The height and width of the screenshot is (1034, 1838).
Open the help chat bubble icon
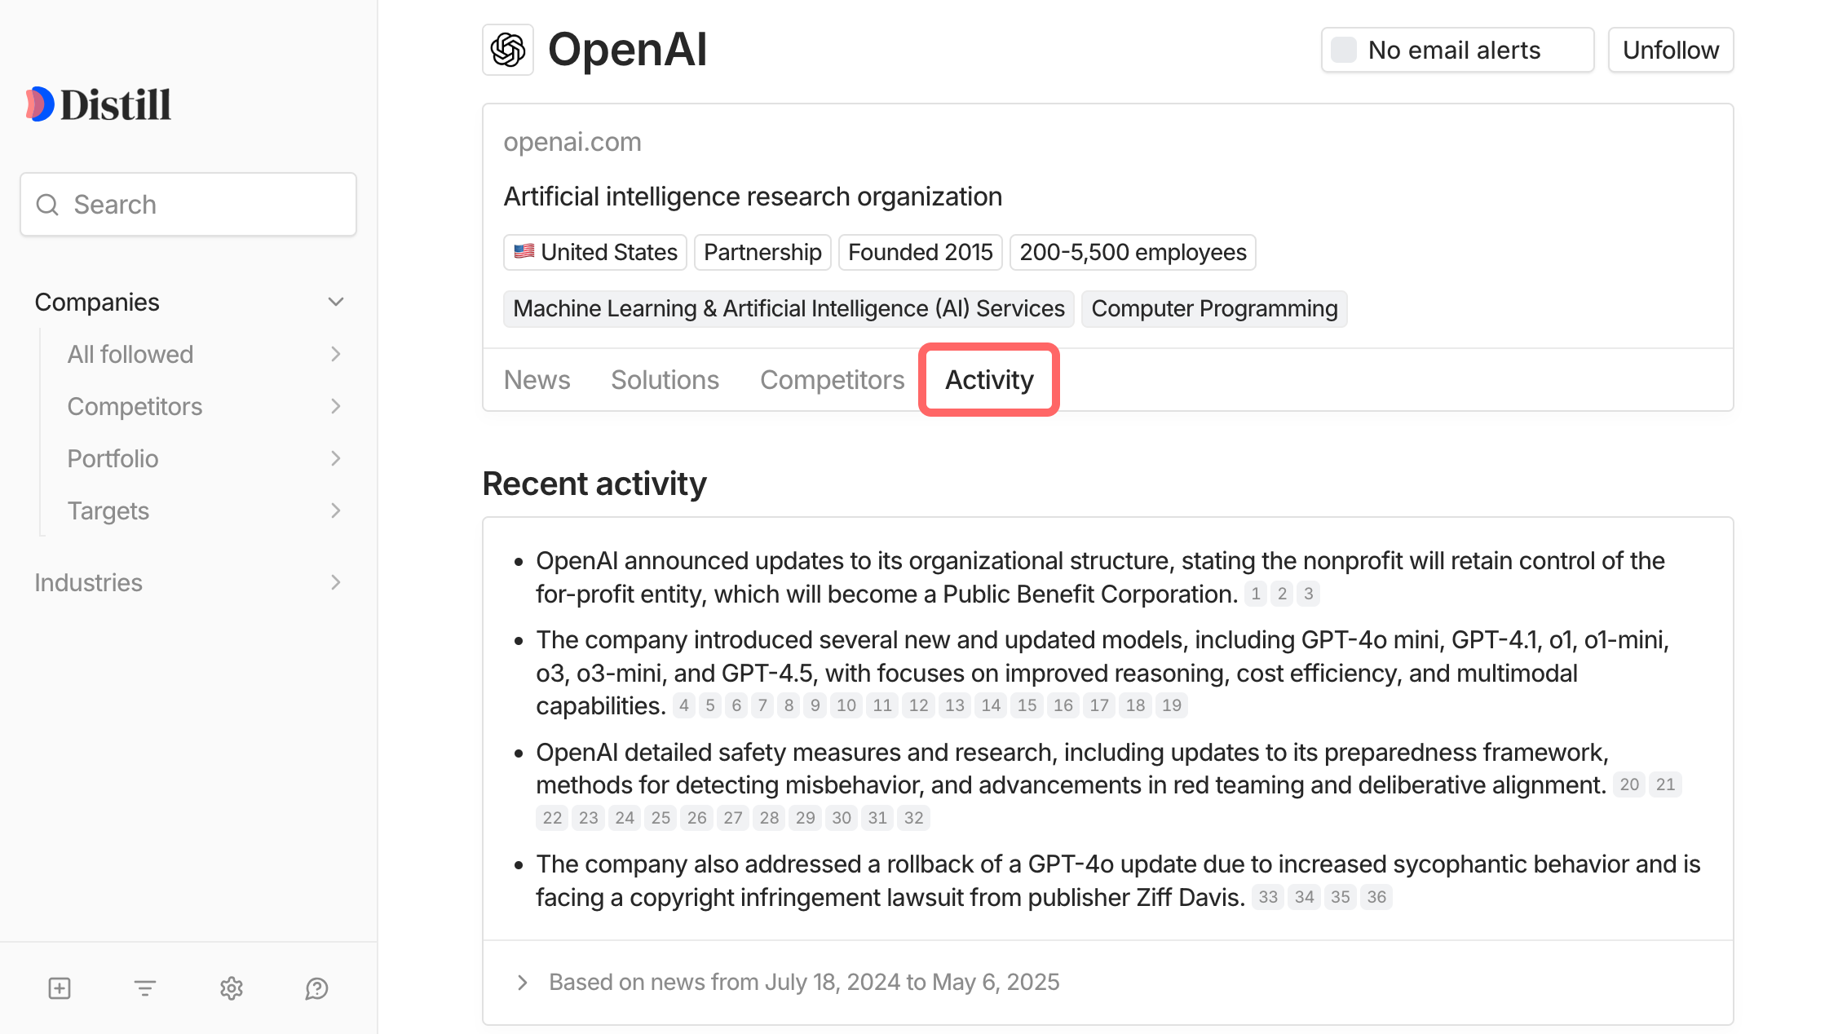(x=316, y=988)
